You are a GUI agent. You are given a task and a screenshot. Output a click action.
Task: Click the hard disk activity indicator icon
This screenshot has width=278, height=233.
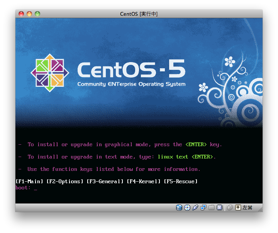pyautogui.click(x=179, y=208)
